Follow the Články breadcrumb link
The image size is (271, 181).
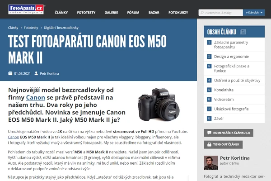(x=13, y=28)
